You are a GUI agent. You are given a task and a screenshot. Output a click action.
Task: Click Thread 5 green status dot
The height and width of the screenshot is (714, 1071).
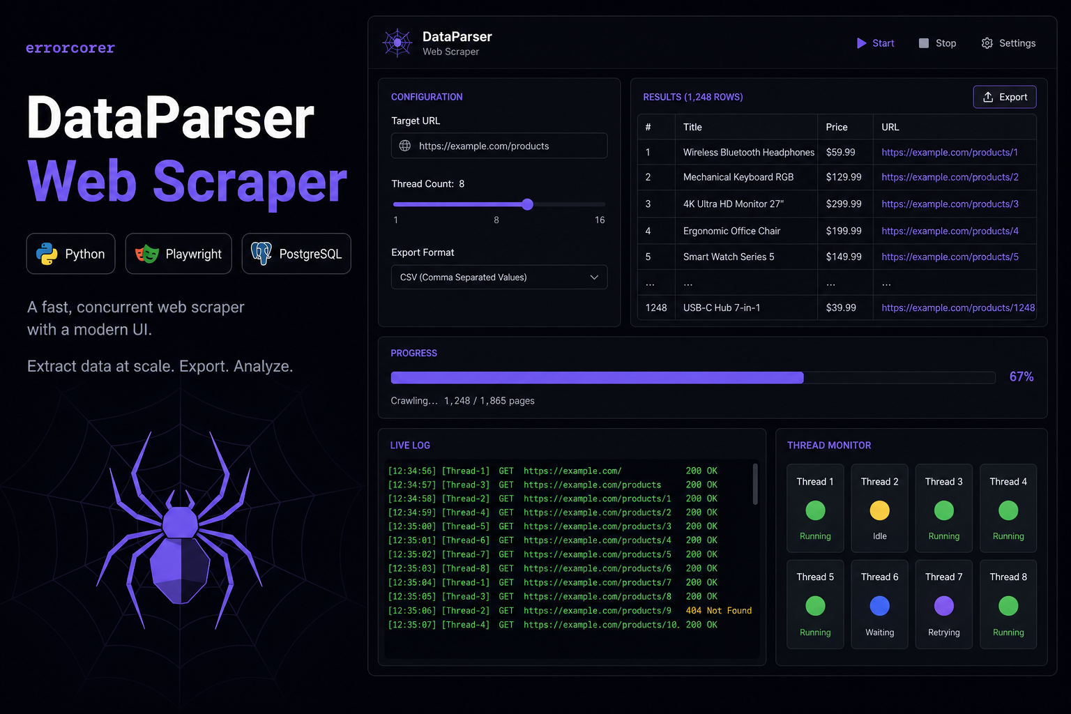pyautogui.click(x=815, y=606)
